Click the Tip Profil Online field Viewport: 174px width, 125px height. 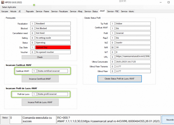[x=133, y=24]
